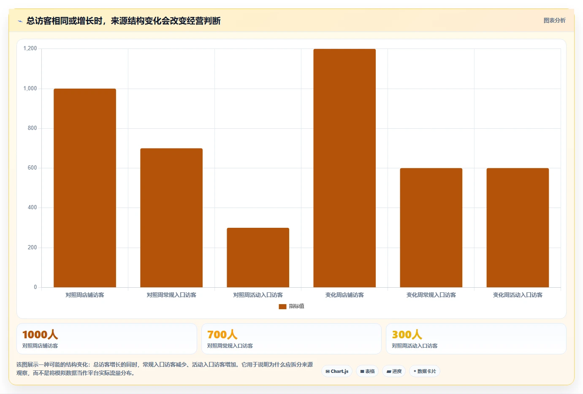Click the 对照周店铺访客 caption under 1000人

(x=40, y=346)
